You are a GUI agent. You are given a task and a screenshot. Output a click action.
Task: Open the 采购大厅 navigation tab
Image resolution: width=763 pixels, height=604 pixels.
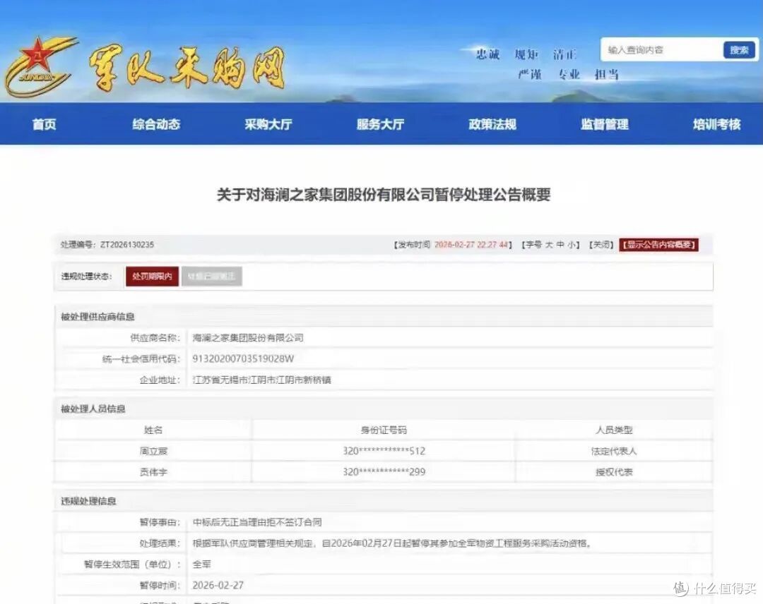point(268,124)
